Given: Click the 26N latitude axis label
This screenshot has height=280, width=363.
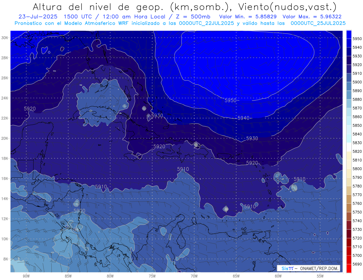Looking at the screenshot, I should (5, 78).
